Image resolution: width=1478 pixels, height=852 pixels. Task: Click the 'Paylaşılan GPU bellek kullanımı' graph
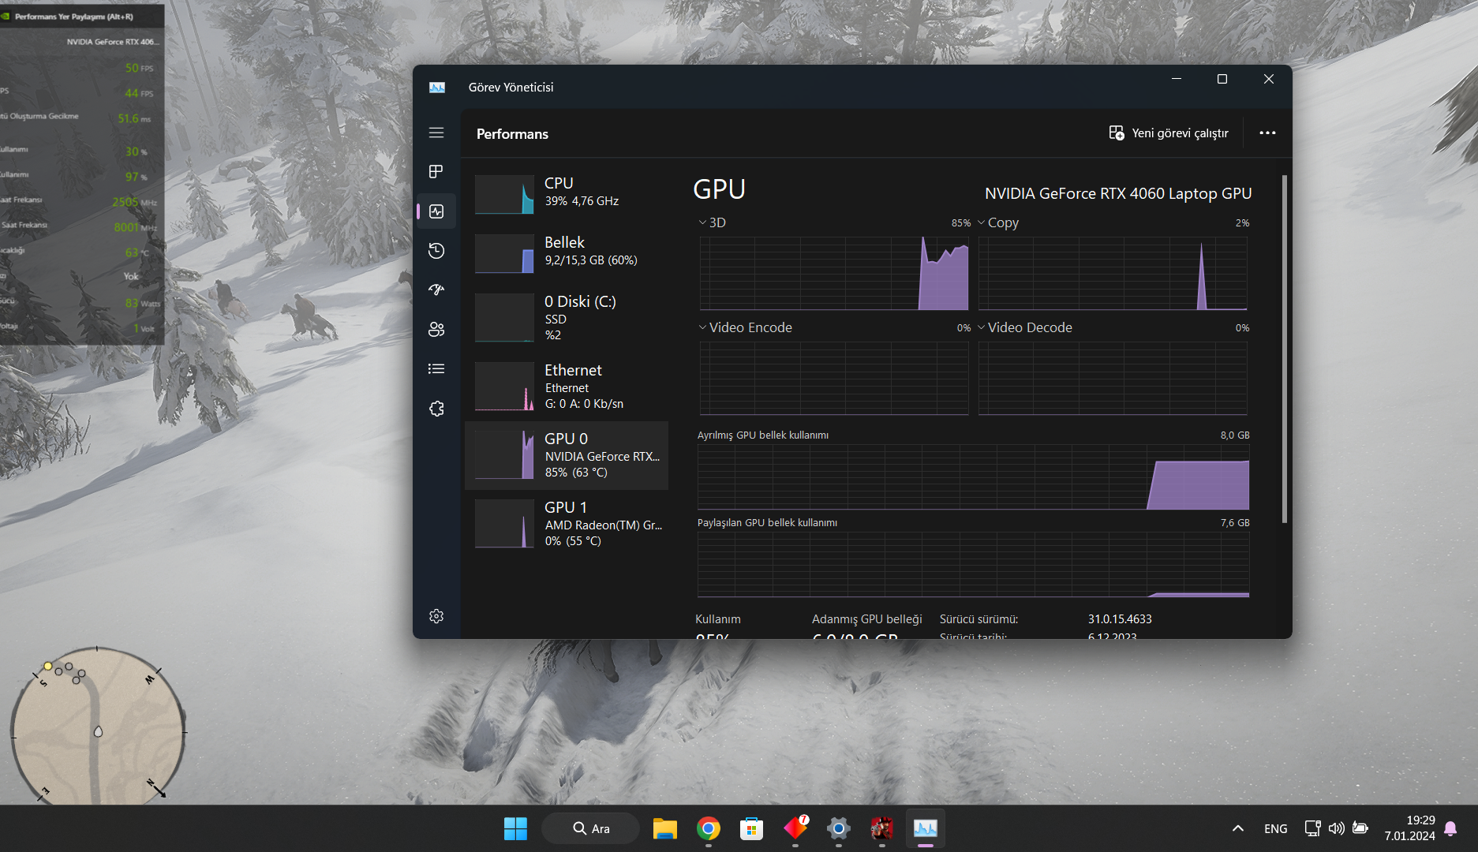(973, 564)
